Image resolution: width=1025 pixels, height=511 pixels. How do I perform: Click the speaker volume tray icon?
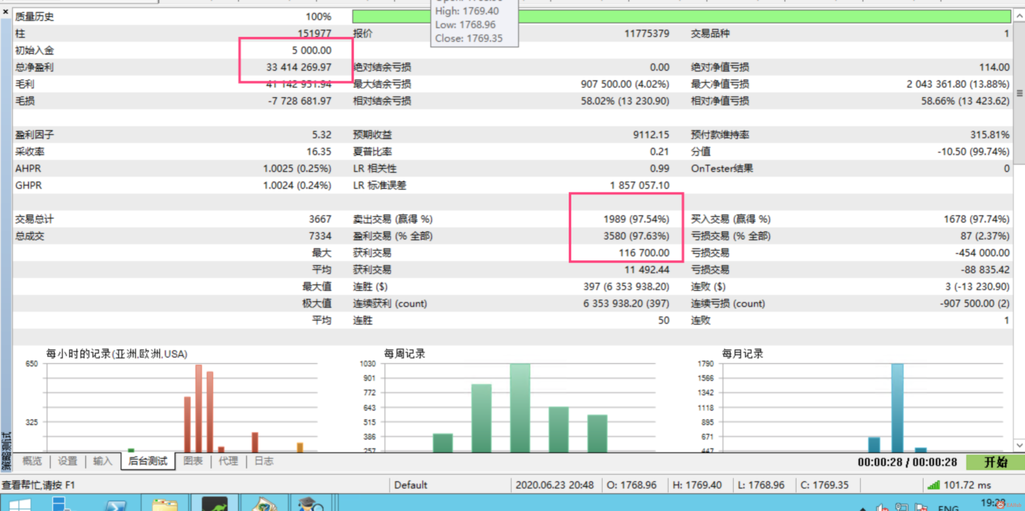tap(882, 508)
